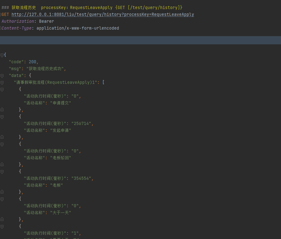
Task: Place cursor on the Authorization header name
Action: 18,22
